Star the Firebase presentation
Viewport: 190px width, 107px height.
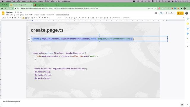pos(15,12)
